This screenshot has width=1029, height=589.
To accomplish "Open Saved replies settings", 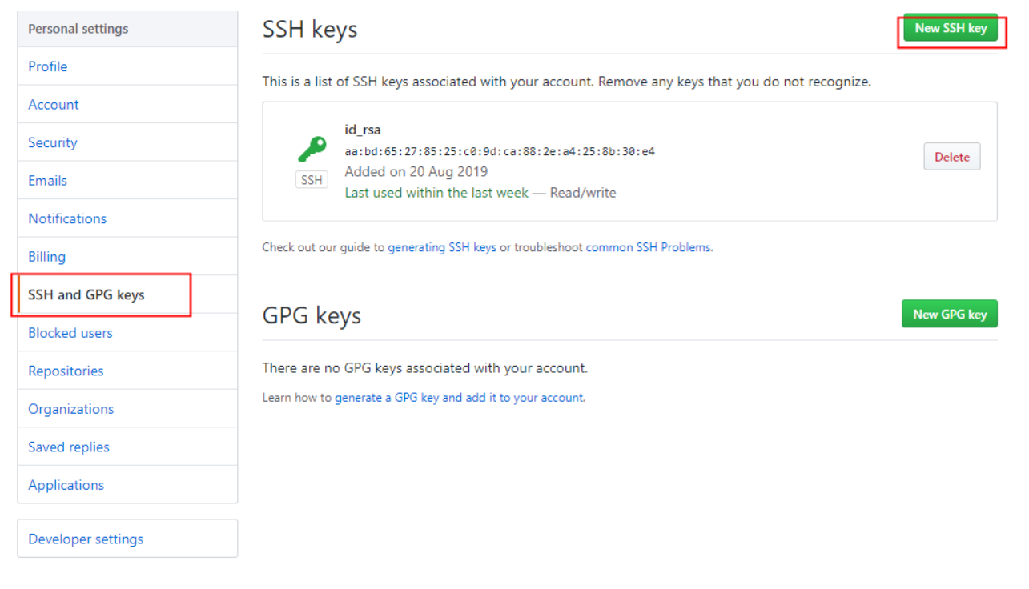I will coord(127,447).
